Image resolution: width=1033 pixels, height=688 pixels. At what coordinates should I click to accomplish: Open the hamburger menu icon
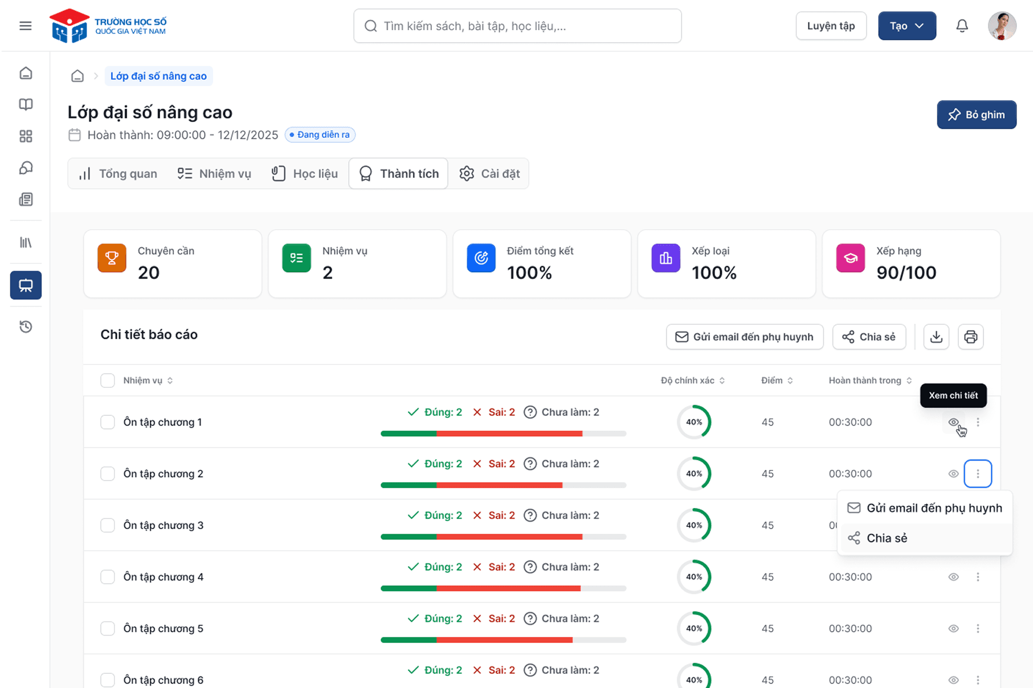point(25,26)
